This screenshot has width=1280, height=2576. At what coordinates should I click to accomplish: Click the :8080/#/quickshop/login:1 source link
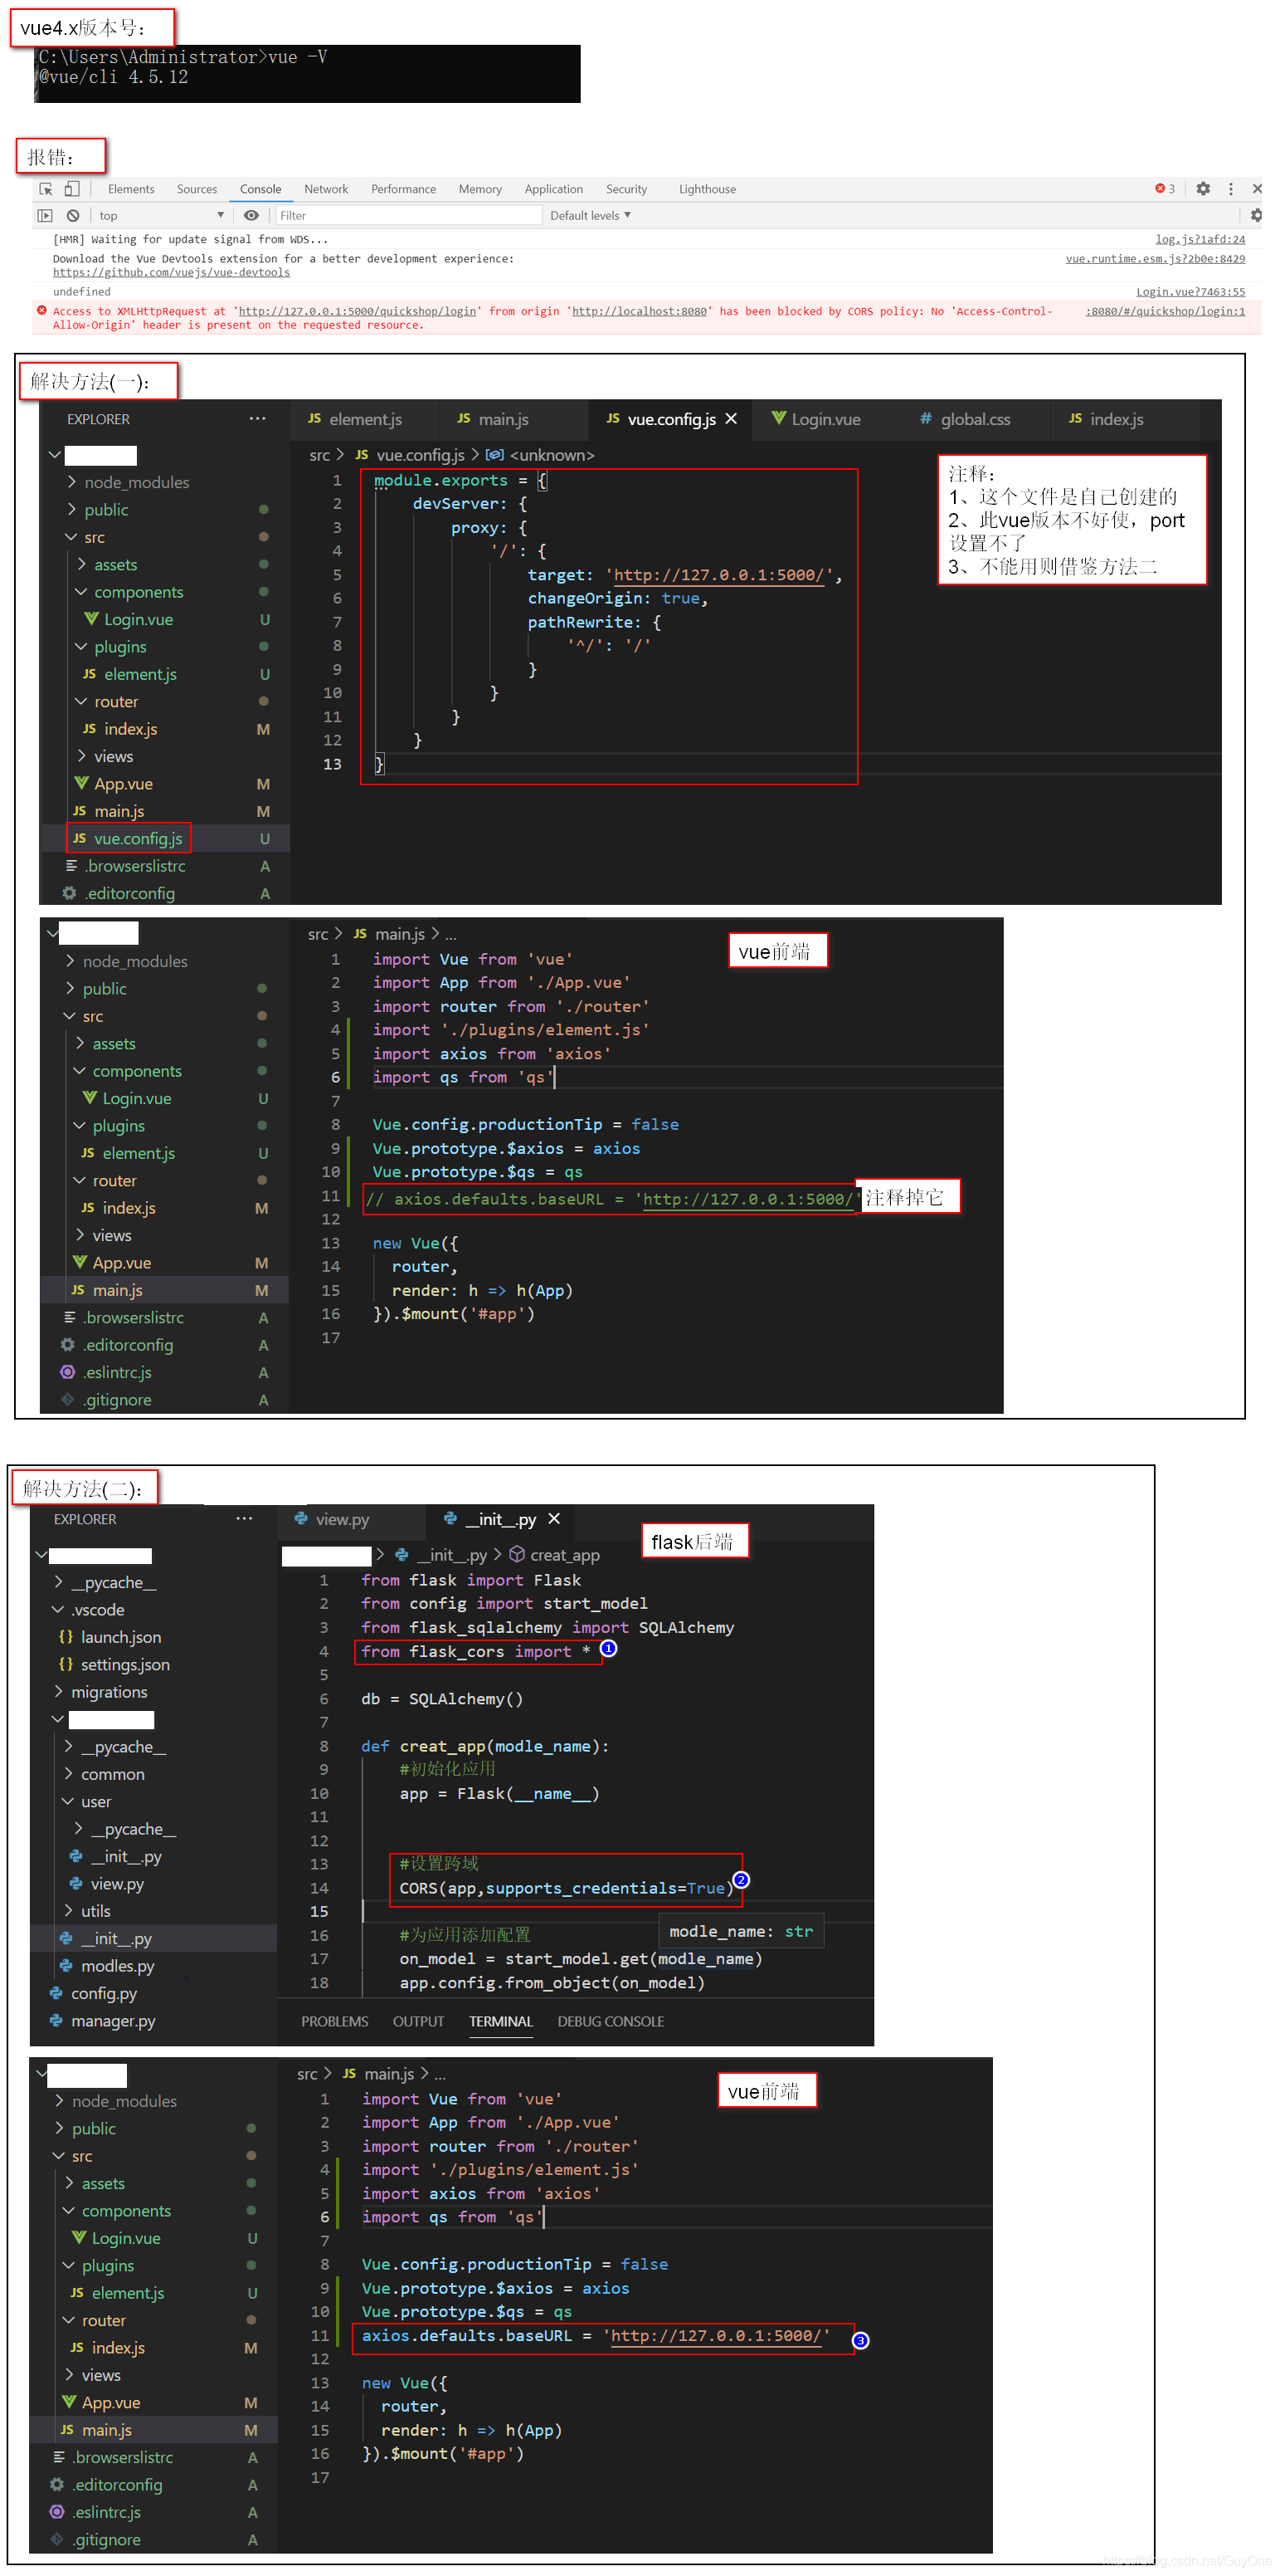(x=1165, y=312)
